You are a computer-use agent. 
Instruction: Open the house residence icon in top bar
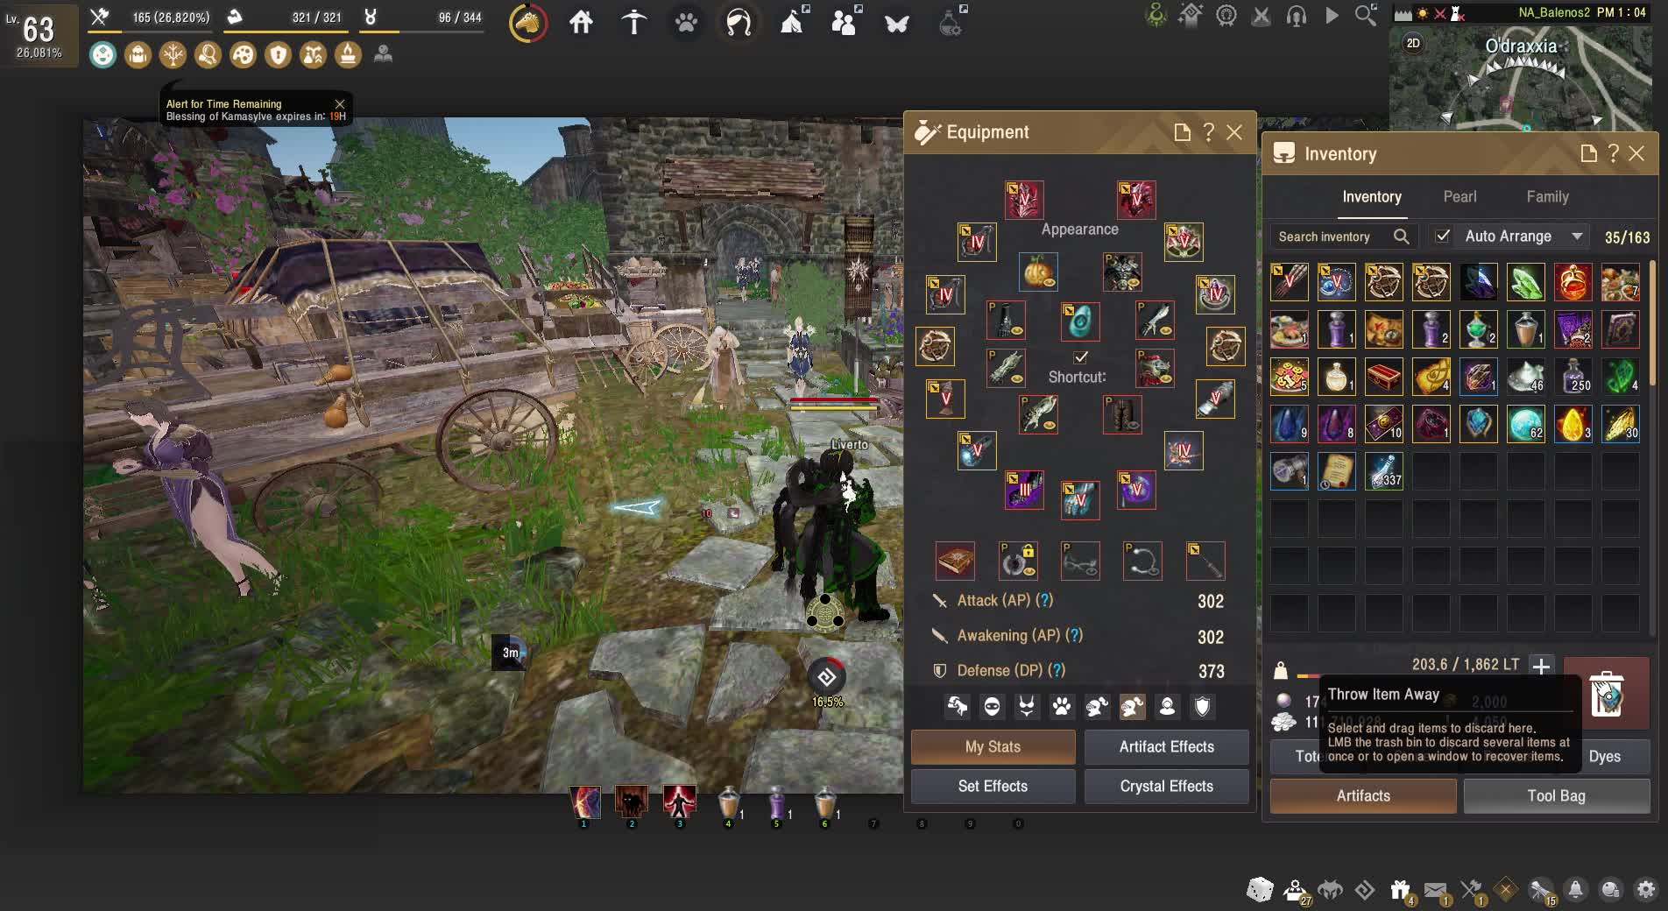click(581, 23)
